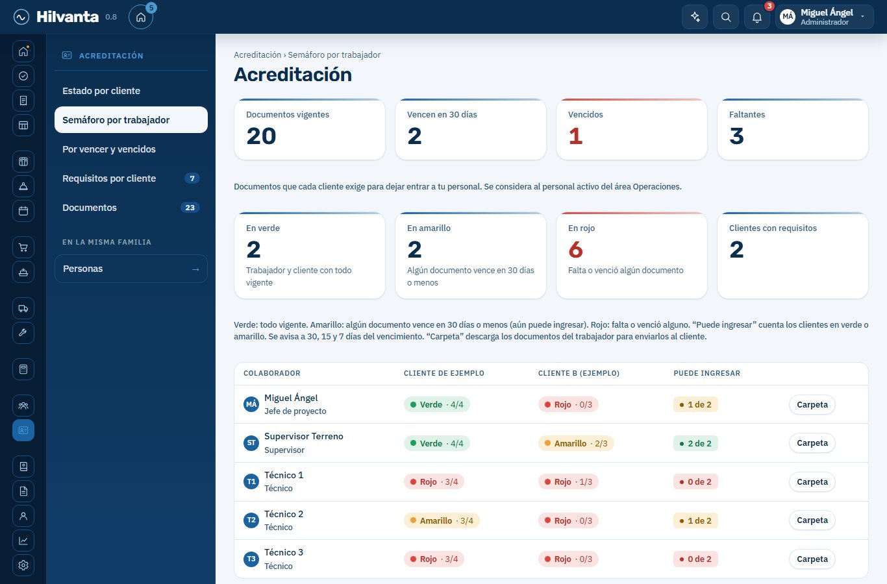887x584 pixels.
Task: Open the shopping cart module icon
Action: coord(23,247)
